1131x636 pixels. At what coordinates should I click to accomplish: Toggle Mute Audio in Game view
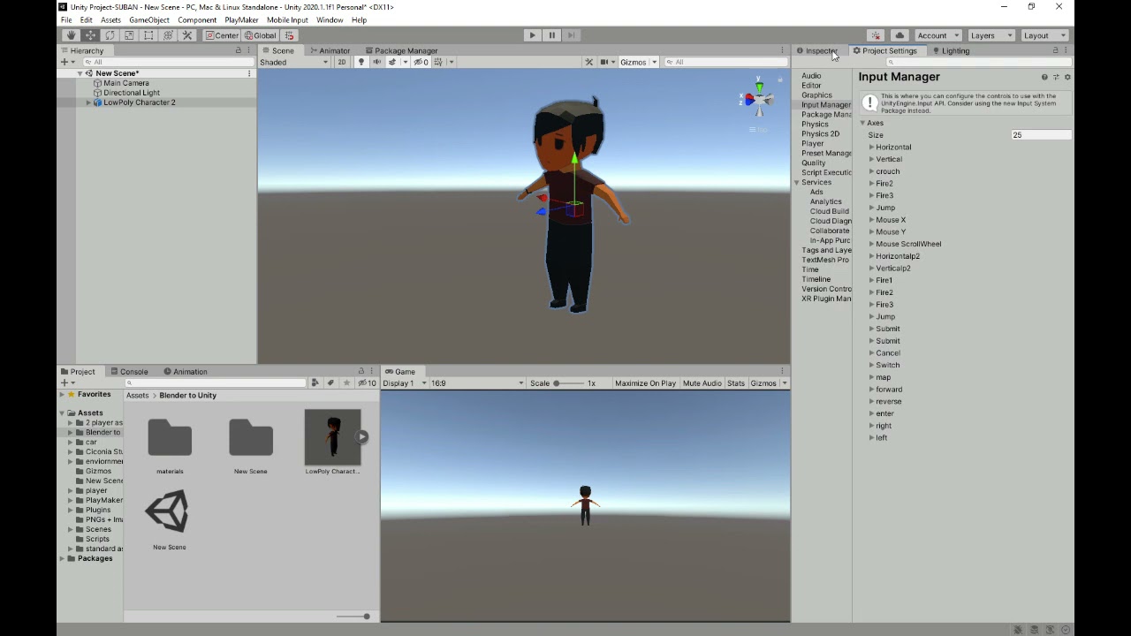click(x=702, y=383)
